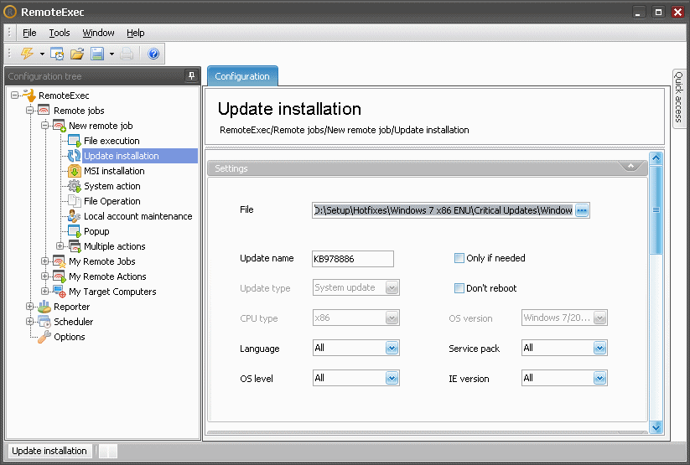Image resolution: width=690 pixels, height=465 pixels.
Task: Click the printer toolbar icon
Action: [x=127, y=54]
